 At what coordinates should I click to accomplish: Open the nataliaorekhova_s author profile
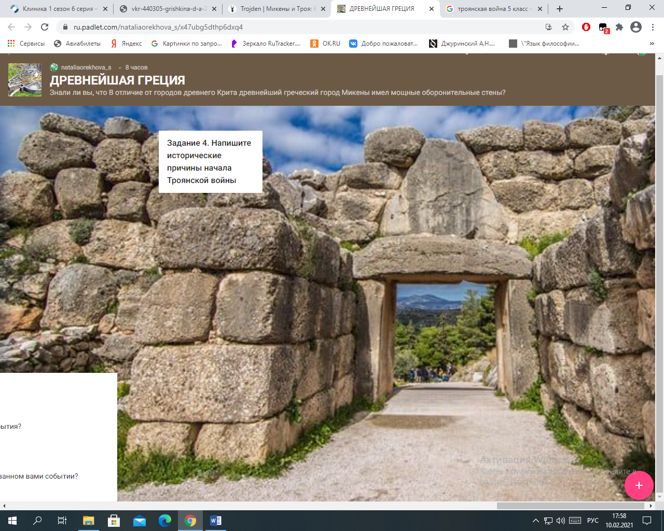pyautogui.click(x=86, y=67)
